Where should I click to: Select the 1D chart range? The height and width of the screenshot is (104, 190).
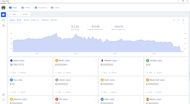[174, 20]
